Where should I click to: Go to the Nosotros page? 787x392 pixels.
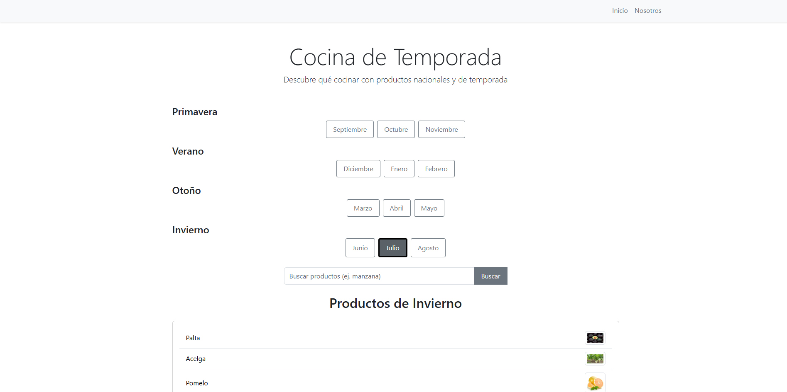click(x=648, y=11)
